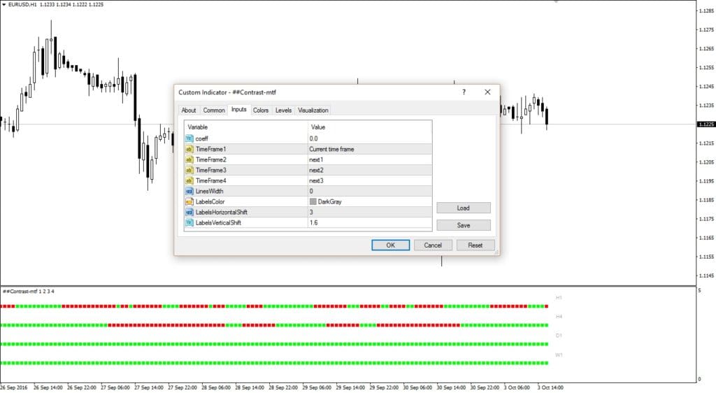Edit the TimeFrame2 value next1
The width and height of the screenshot is (716, 393).
370,159
